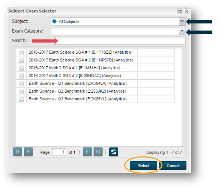Screen dimensions: 218x188
Task: Select 2016-2017 Math 2 SGA # 1 row
Action: [95, 68]
